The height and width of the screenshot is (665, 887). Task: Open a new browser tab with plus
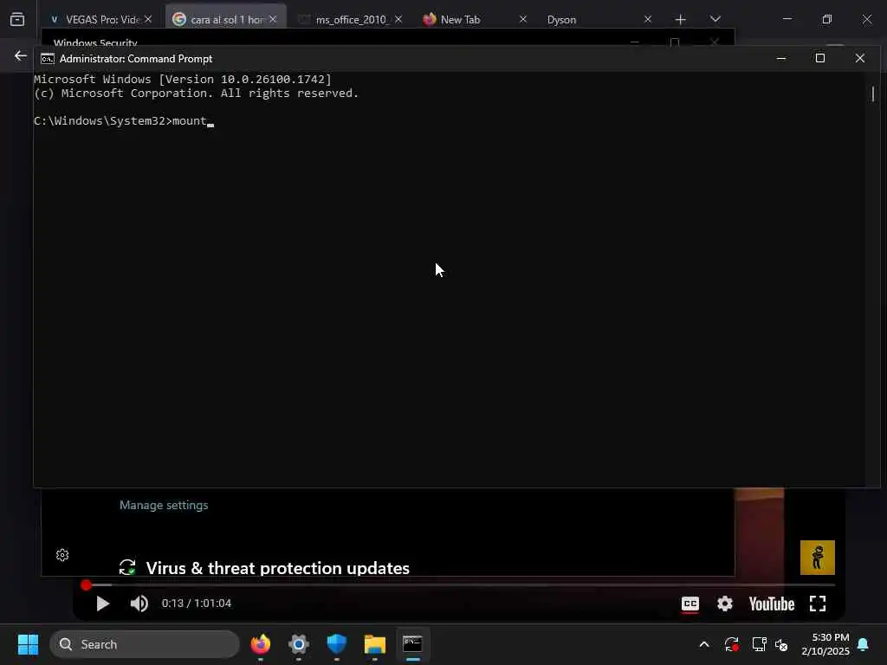point(681,20)
